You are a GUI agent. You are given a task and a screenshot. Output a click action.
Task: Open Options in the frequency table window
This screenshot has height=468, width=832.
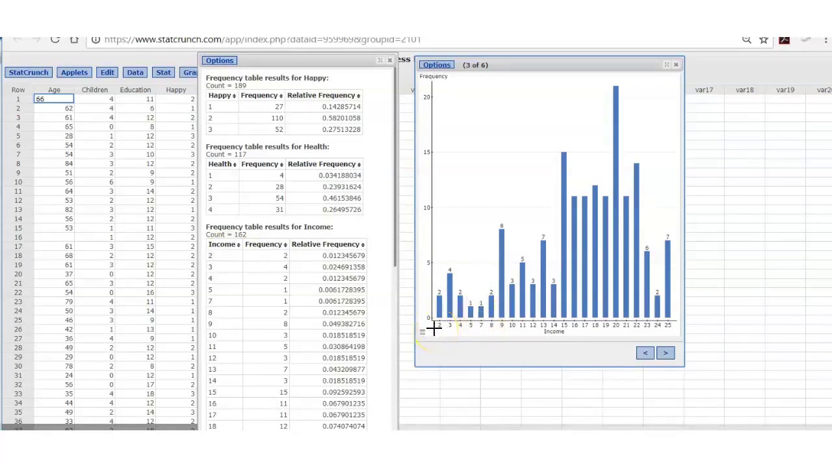[220, 60]
